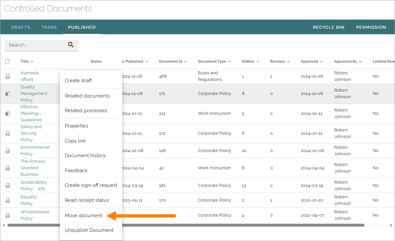
Task: Open the Recycle Bin
Action: (x=329, y=27)
